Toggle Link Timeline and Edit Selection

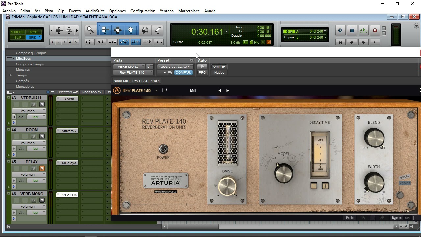coord(136,42)
